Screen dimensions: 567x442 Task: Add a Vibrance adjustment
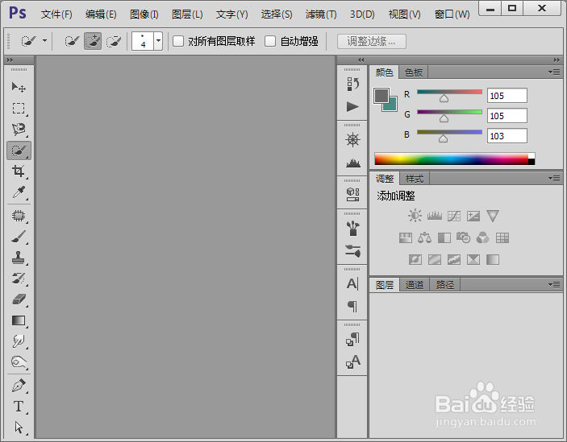click(x=493, y=216)
